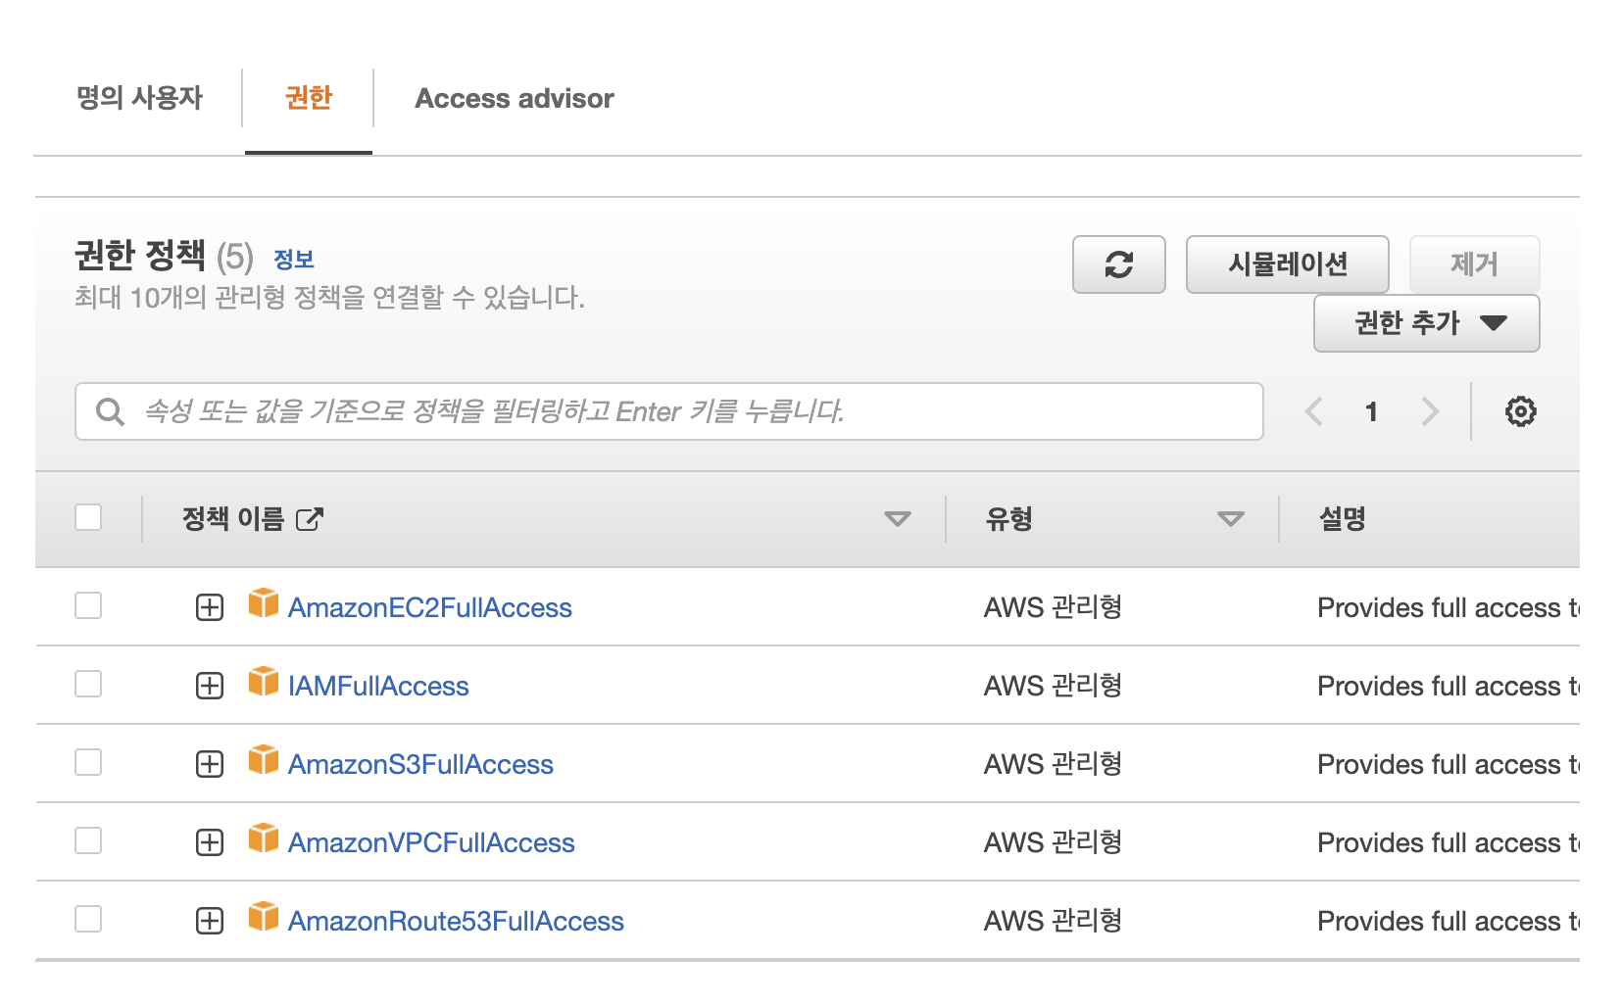Click the AmazonEC2FullAccess policy box icon
Screen dimensions: 1621x1005
[264, 603]
